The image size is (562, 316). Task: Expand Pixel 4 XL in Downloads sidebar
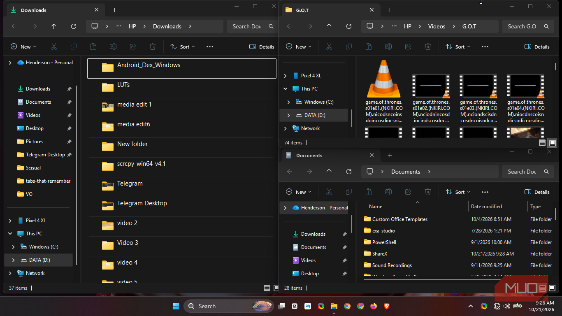coord(10,221)
